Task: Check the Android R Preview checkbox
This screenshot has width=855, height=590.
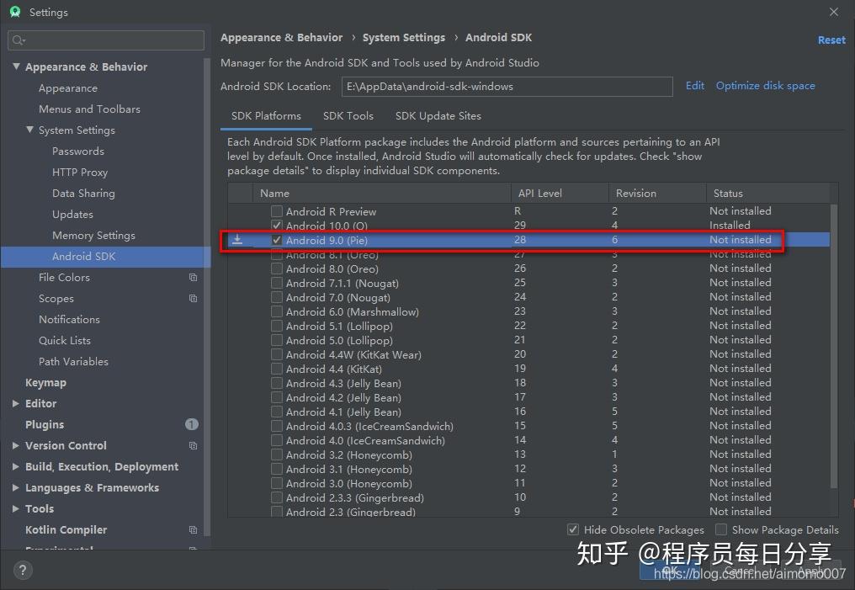Action: pos(277,211)
